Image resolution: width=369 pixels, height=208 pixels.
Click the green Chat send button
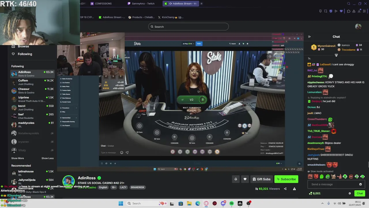360,193
